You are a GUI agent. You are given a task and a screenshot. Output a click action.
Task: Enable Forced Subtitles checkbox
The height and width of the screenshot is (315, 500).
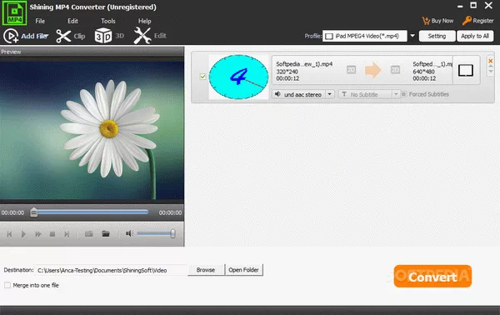click(x=403, y=94)
